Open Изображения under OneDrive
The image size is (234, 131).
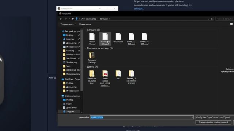coord(72,91)
